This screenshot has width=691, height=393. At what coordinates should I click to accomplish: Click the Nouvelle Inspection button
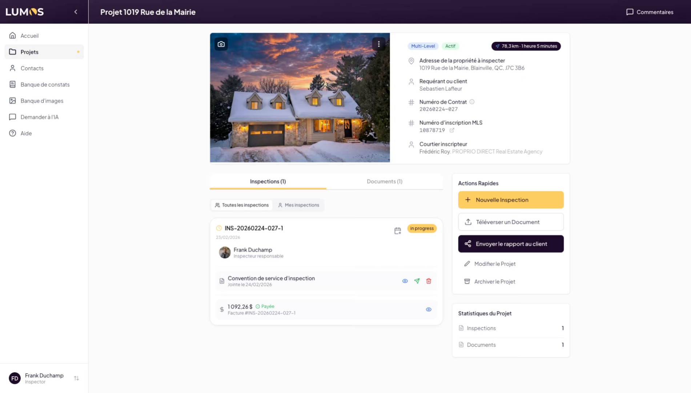pyautogui.click(x=511, y=200)
